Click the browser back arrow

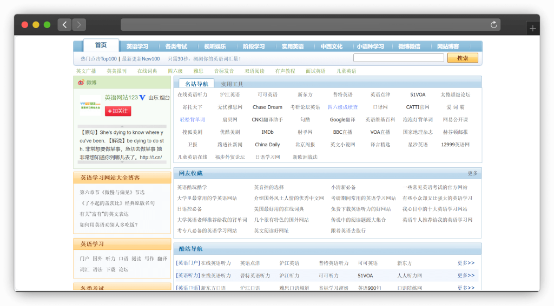pyautogui.click(x=65, y=25)
